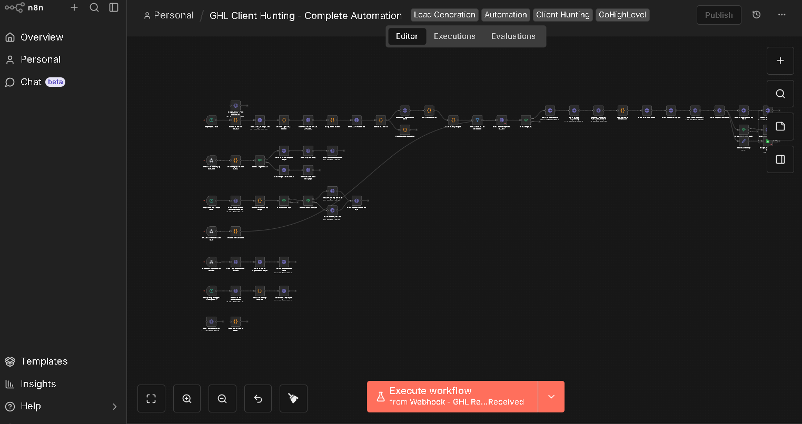Toggle the canvas side panel icon
Image resolution: width=802 pixels, height=424 pixels.
[780, 159]
